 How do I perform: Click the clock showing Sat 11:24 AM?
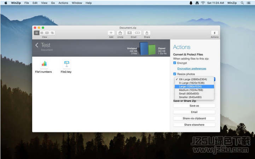[x=215, y=3]
